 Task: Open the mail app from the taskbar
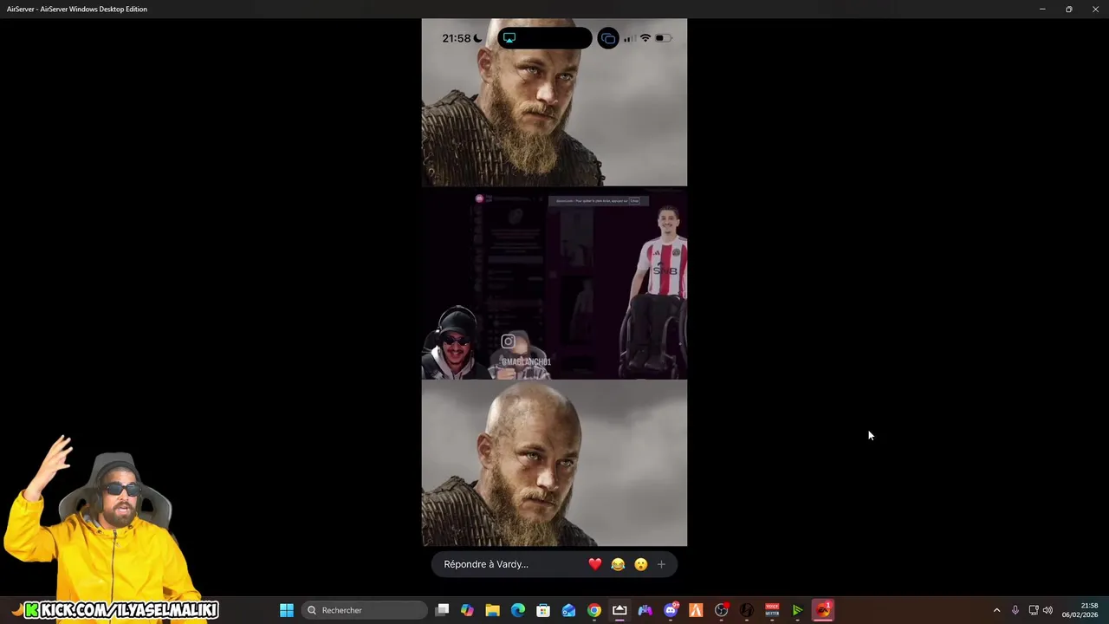[568, 610]
